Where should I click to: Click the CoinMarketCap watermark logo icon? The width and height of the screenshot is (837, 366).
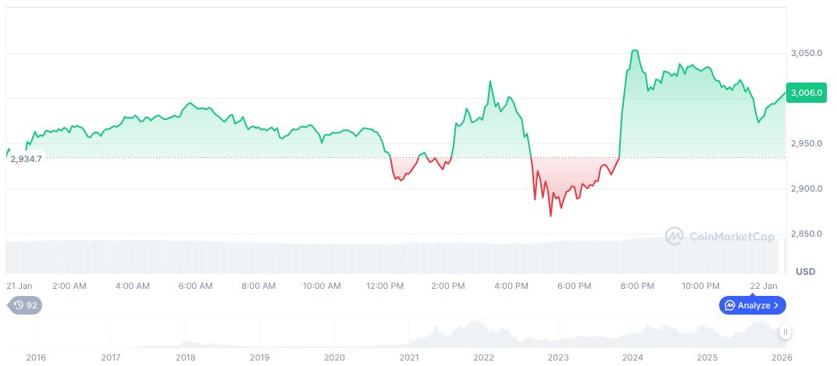(x=675, y=235)
